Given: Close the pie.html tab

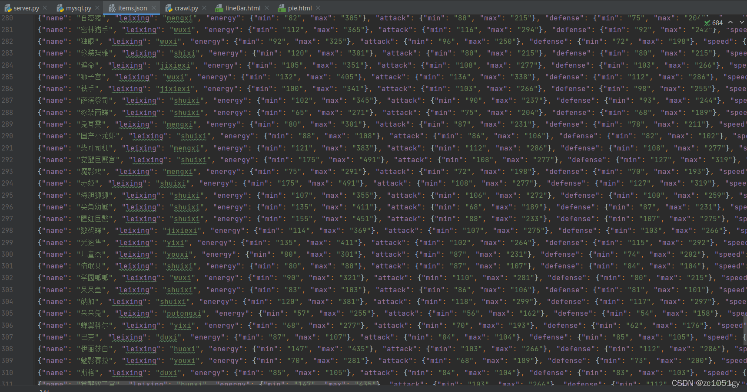Looking at the screenshot, I should [x=318, y=8].
